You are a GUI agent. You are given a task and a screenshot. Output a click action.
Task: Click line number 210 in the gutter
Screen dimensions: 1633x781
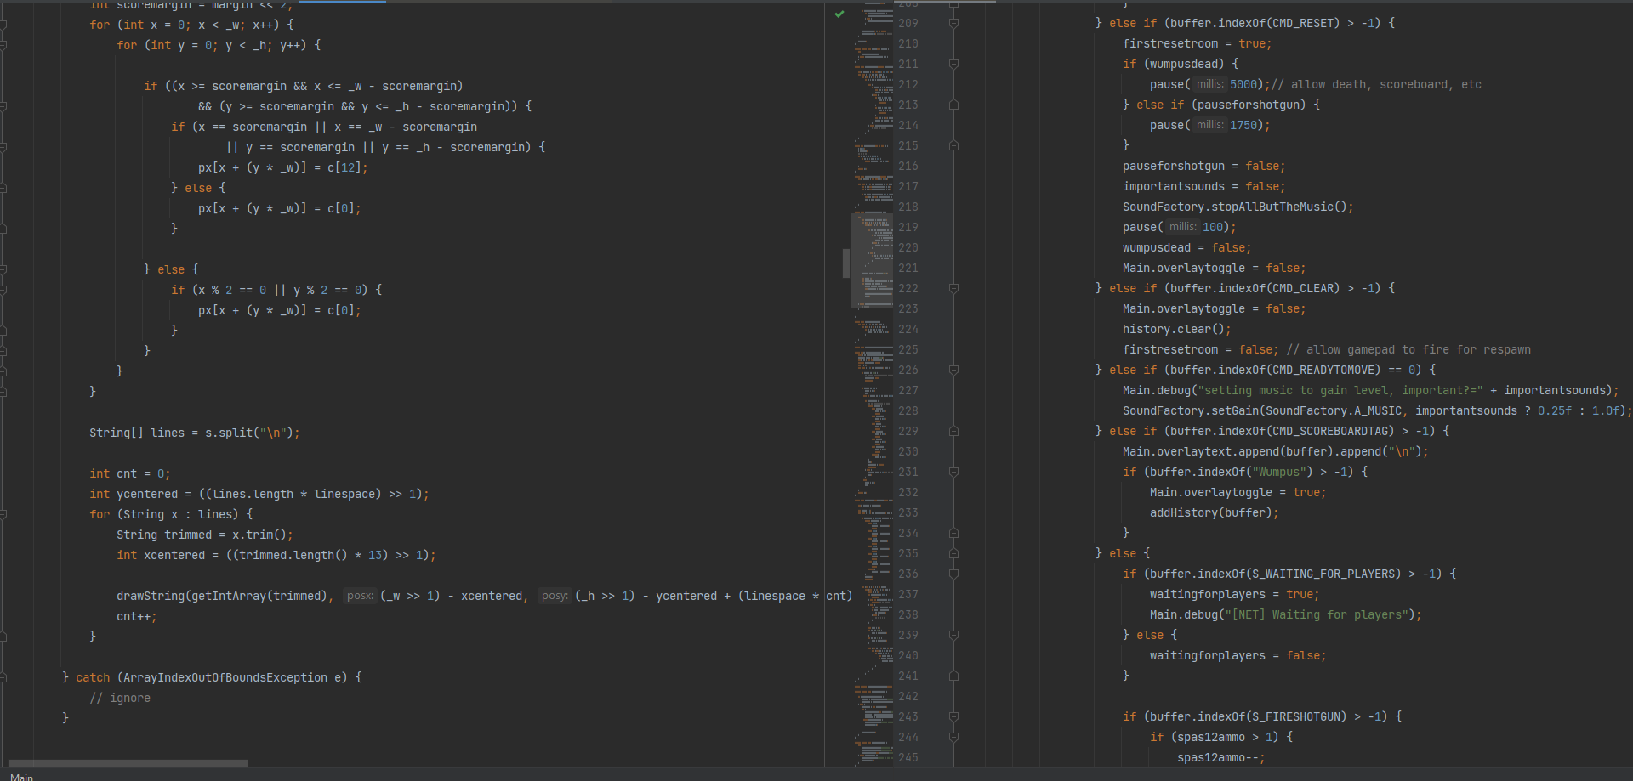[908, 43]
